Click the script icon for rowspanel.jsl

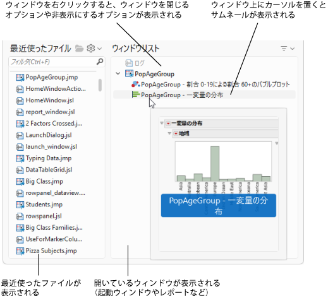point(20,216)
